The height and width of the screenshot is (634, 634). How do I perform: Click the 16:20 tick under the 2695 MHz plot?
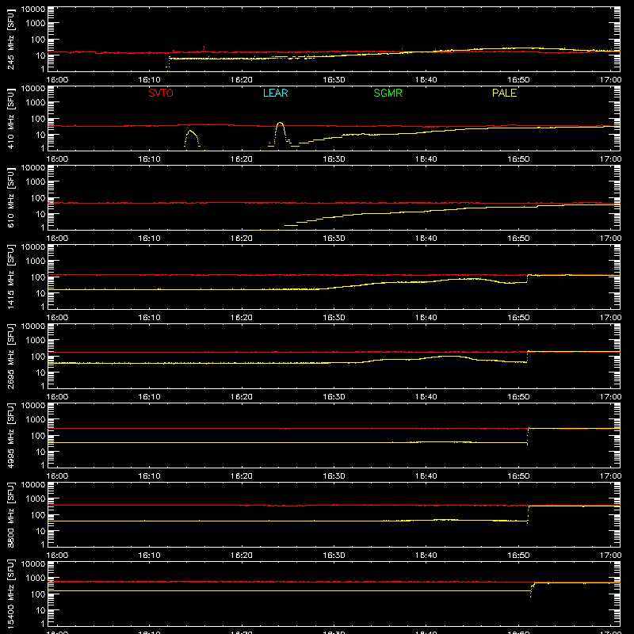click(x=242, y=397)
